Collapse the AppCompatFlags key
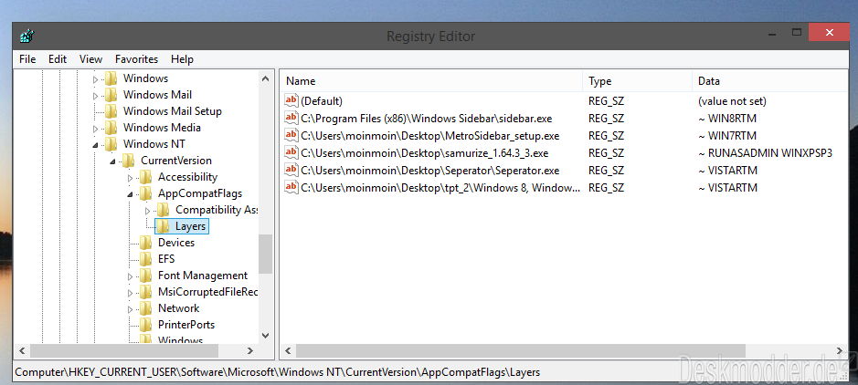858x385 pixels. pyautogui.click(x=131, y=194)
